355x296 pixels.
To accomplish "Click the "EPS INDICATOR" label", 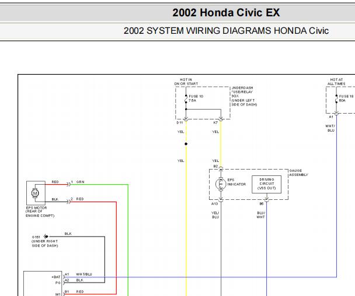I will coord(236,182).
